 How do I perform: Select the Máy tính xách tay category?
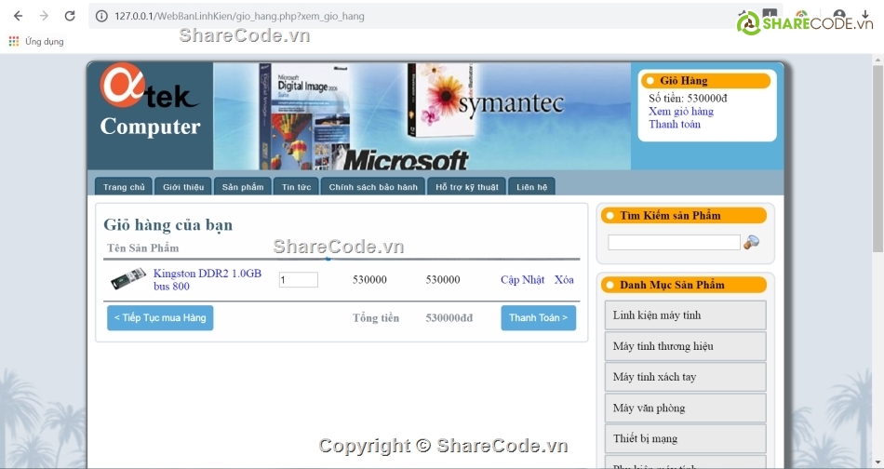[686, 377]
